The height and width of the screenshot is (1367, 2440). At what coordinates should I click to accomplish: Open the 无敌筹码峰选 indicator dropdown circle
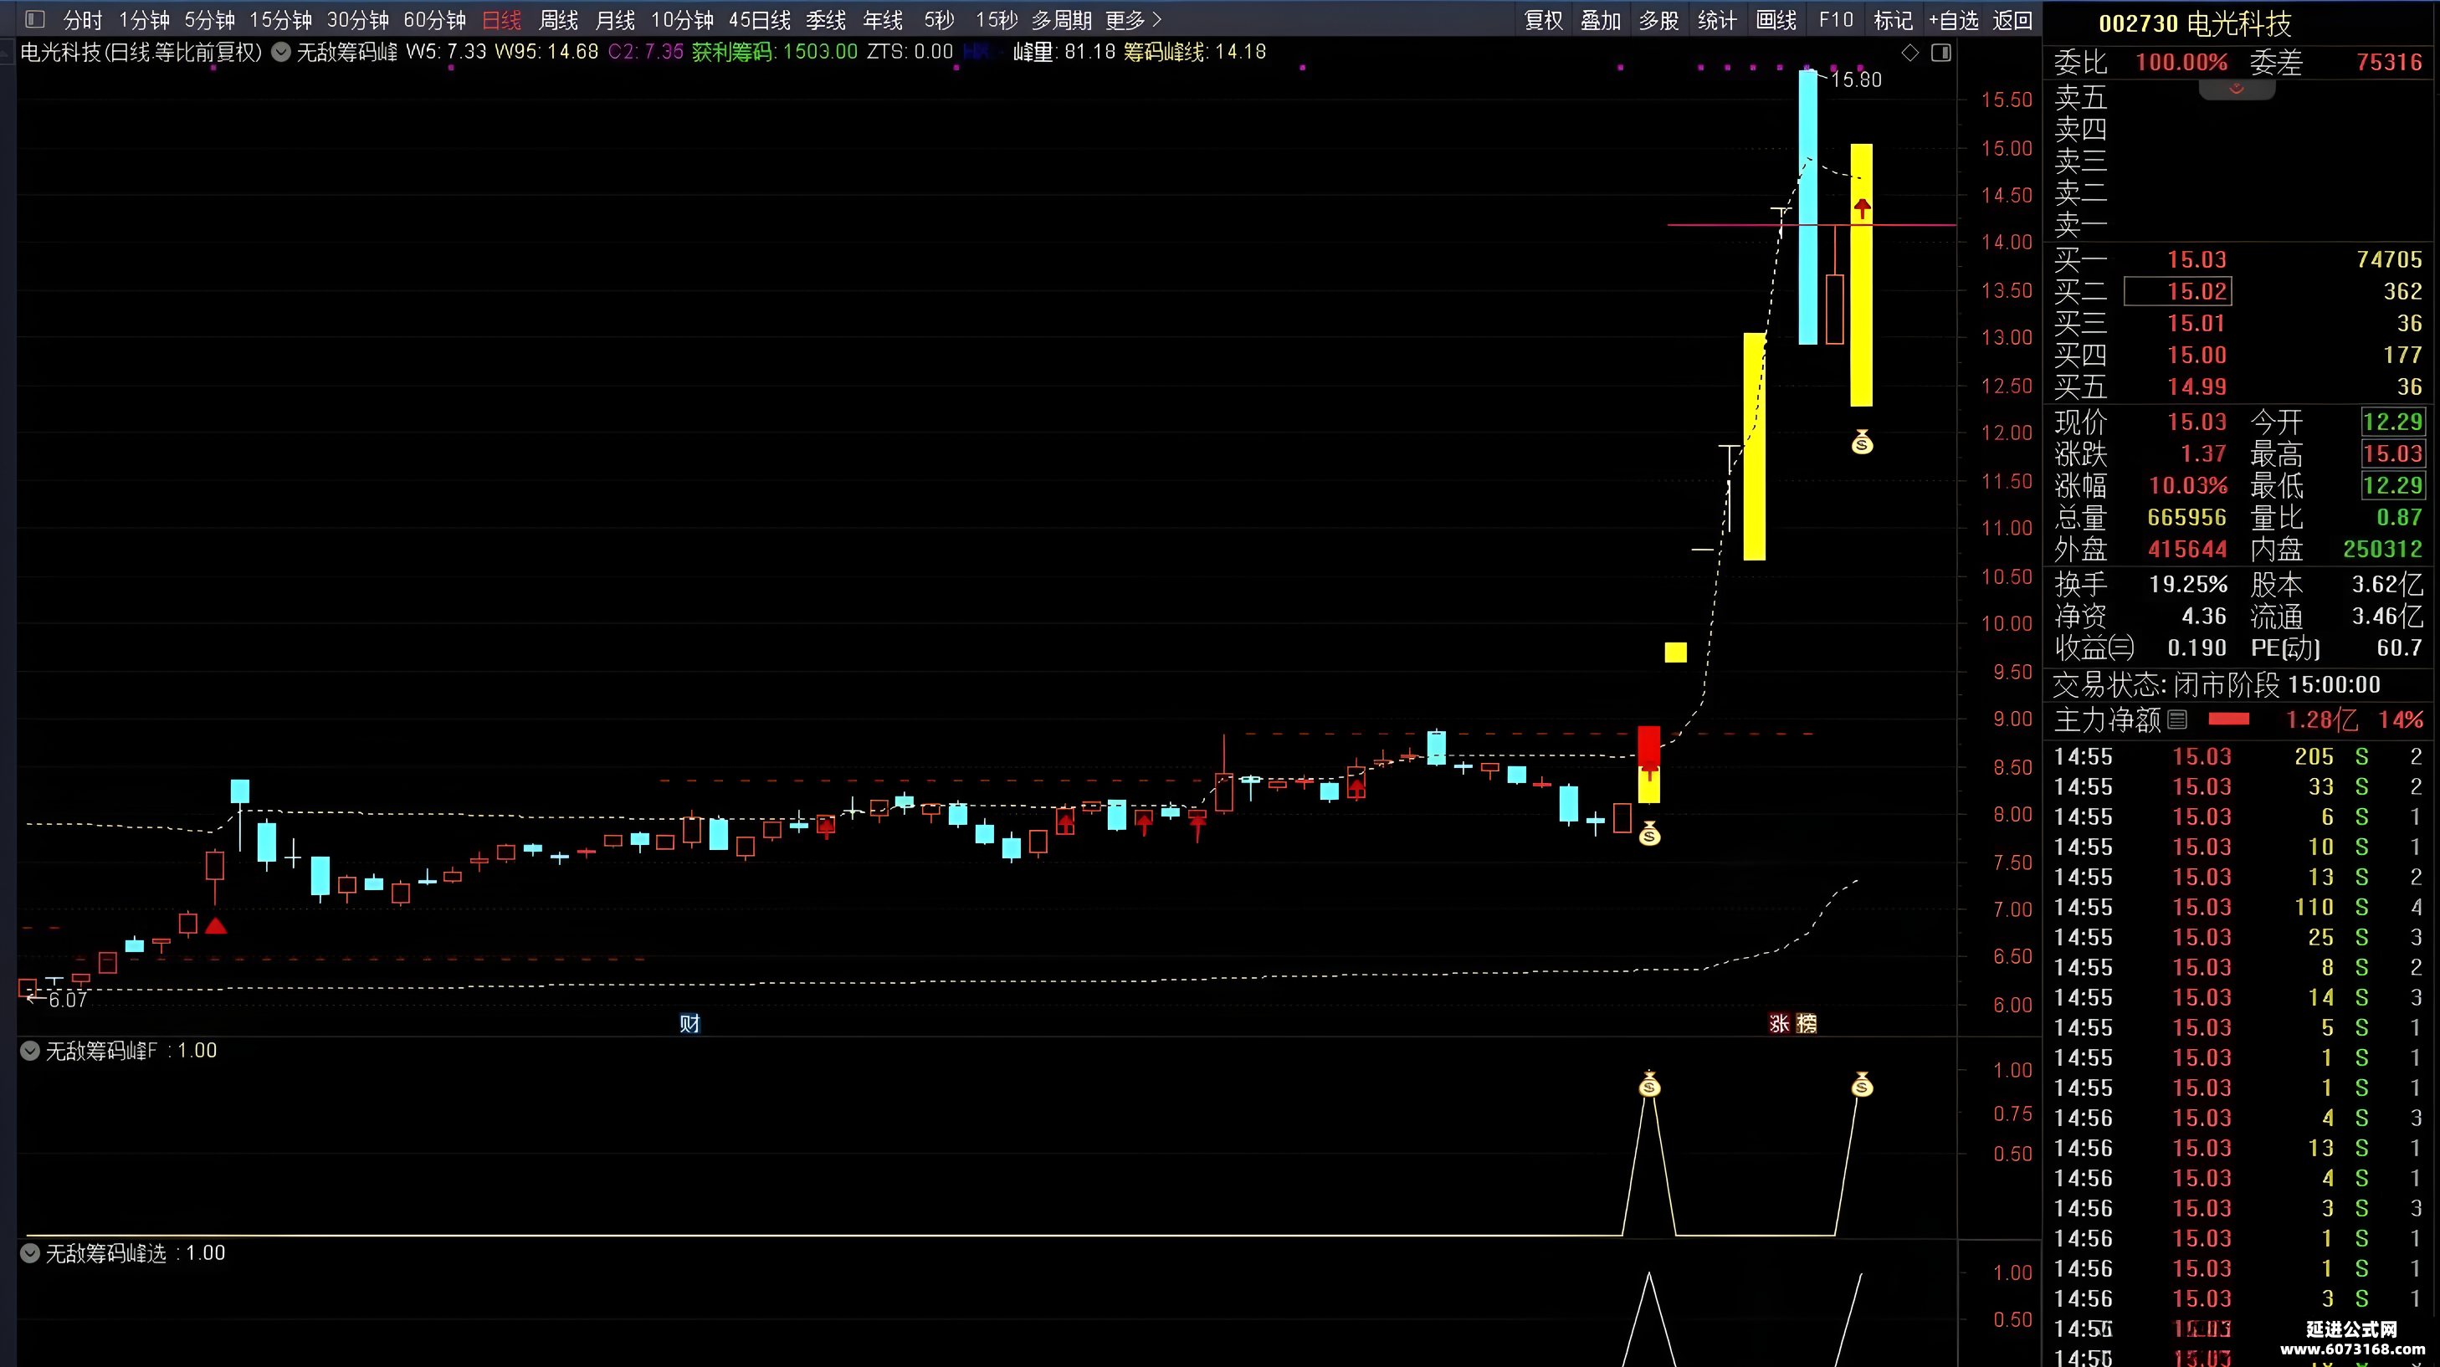pyautogui.click(x=30, y=1253)
